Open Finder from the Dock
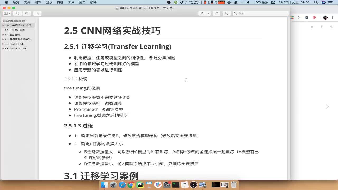The width and height of the screenshot is (338, 190). pyautogui.click(x=105, y=185)
